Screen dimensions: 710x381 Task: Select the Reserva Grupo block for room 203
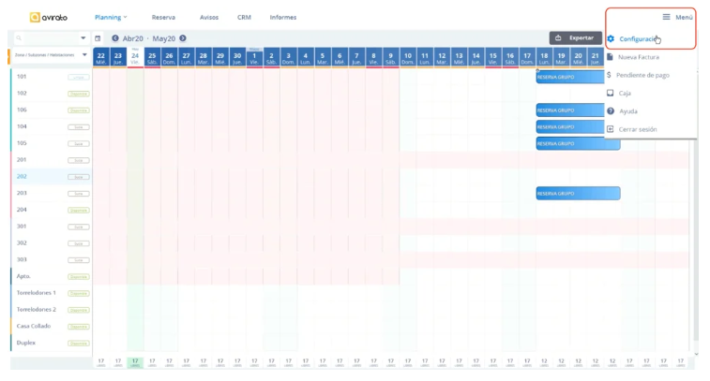[x=578, y=193]
